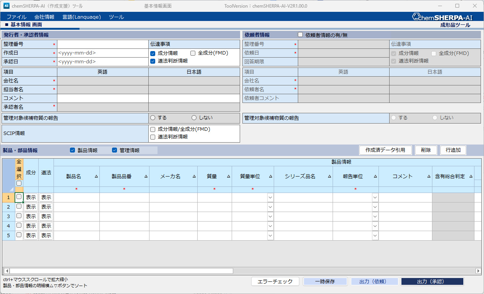The height and width of the screenshot is (294, 484).
Task: Select the する radio for issuer 管理対象候補物質
Action: click(x=153, y=118)
